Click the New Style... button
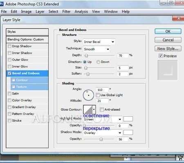 point(168,48)
